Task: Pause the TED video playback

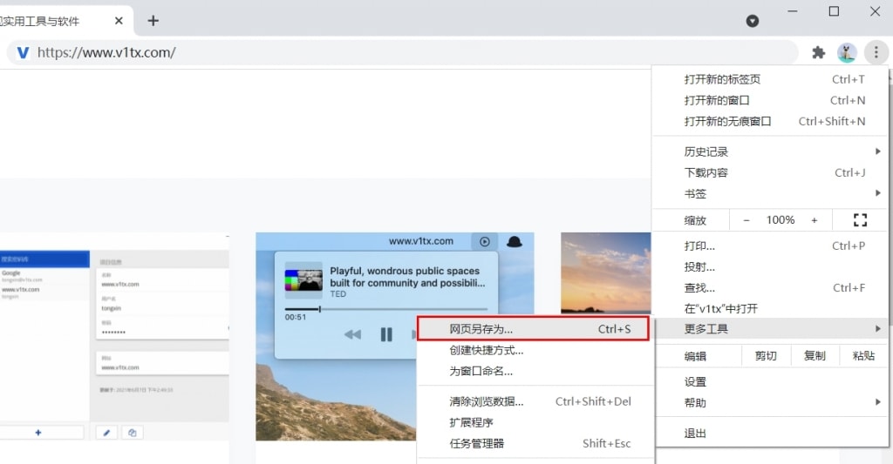Action: [386, 334]
